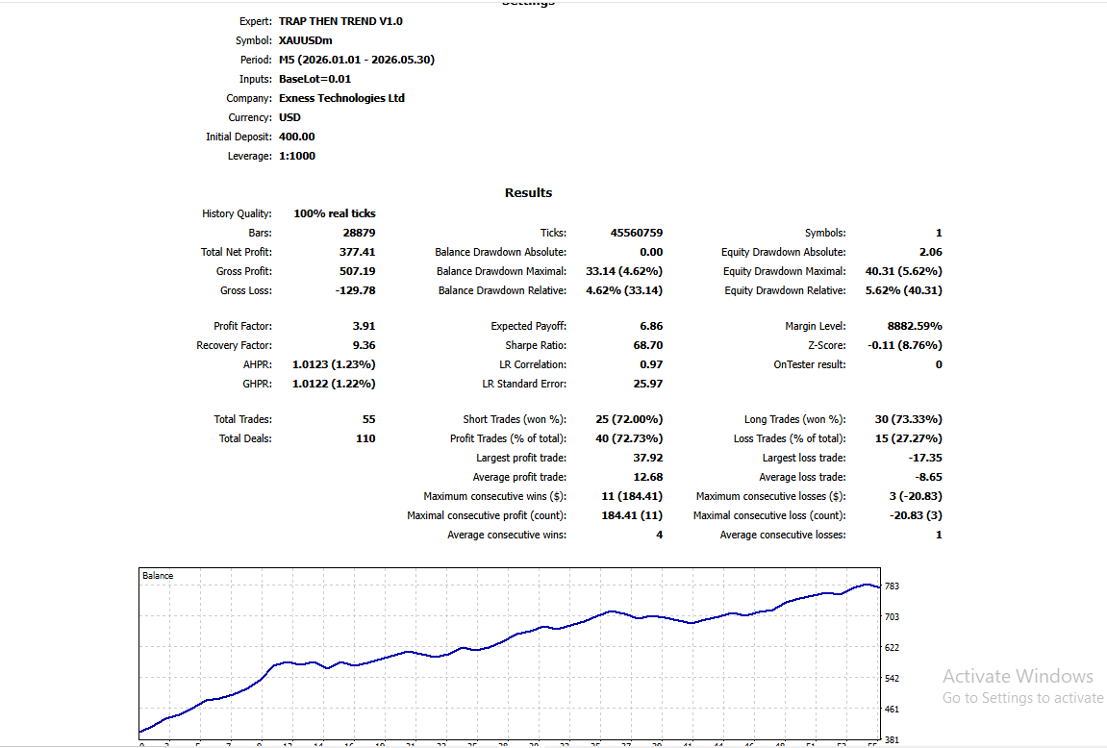Click the LR Standard Error value 25.97
The height and width of the screenshot is (748, 1107).
click(x=648, y=384)
